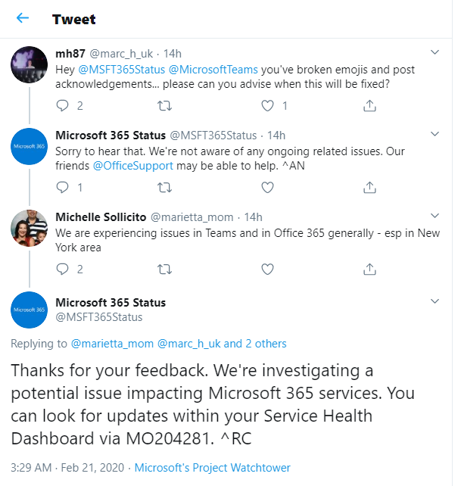Like mh87's tweet with heart icon
The height and width of the screenshot is (486, 461).
[x=267, y=106]
